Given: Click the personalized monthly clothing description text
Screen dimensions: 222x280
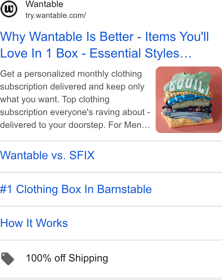Looking at the screenshot, I should coord(75,99).
